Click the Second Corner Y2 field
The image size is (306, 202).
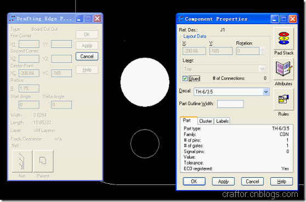pyautogui.click(x=61, y=59)
